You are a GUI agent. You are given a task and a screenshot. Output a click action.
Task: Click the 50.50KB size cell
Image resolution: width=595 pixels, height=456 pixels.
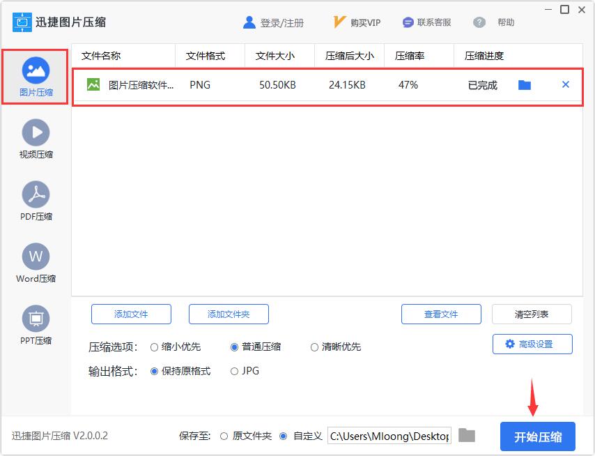[x=277, y=85]
